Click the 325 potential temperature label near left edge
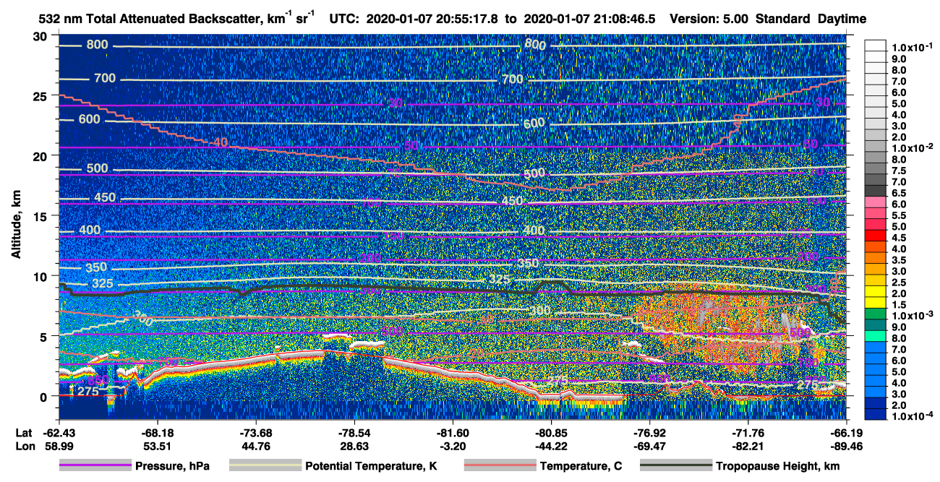 point(103,283)
